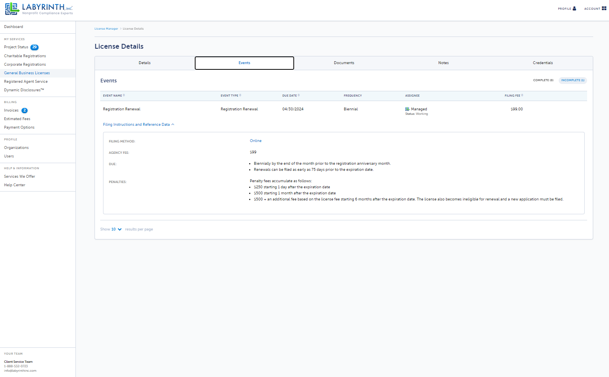The image size is (609, 377).
Task: Open the Credentials tab
Action: pyautogui.click(x=543, y=63)
